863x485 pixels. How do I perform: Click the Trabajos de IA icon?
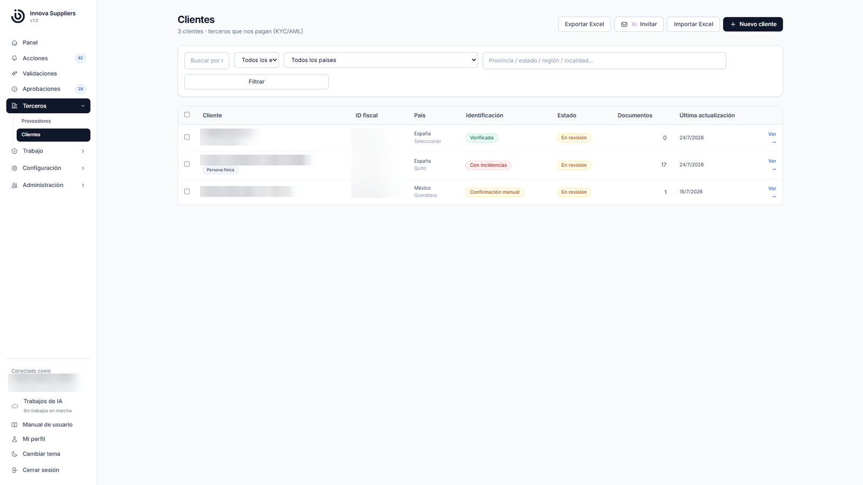click(15, 406)
